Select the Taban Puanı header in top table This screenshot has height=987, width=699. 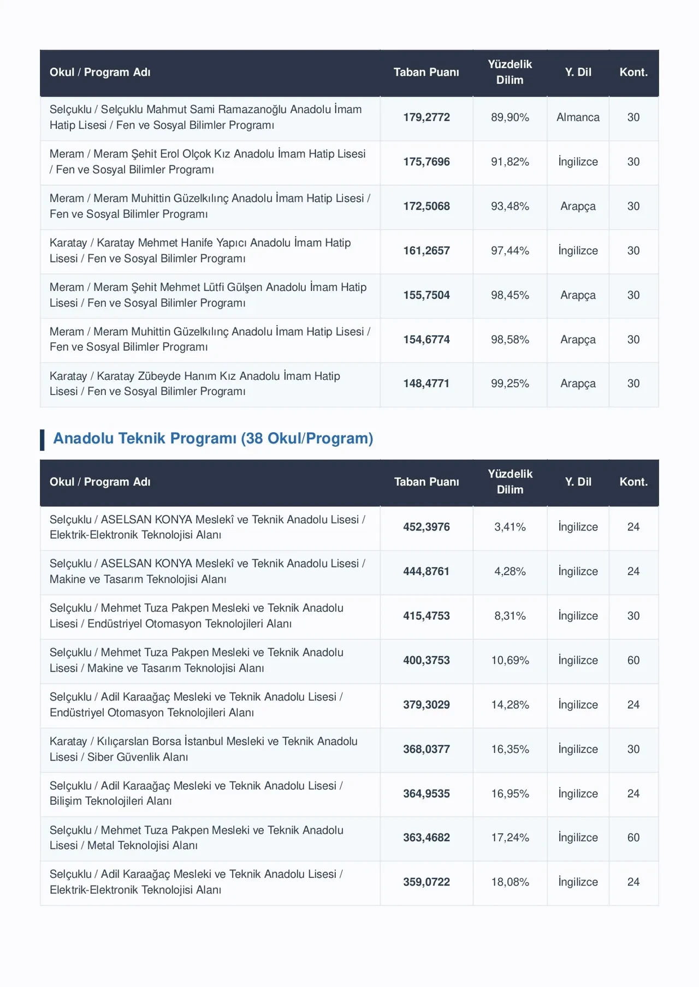(426, 73)
